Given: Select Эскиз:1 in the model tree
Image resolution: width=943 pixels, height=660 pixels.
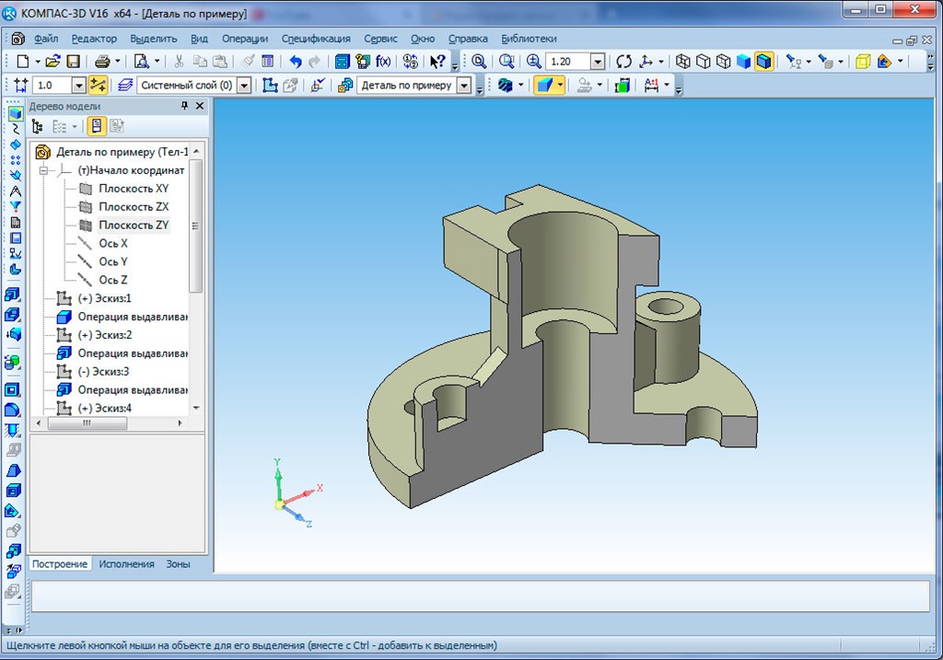Looking at the screenshot, I should (x=104, y=298).
